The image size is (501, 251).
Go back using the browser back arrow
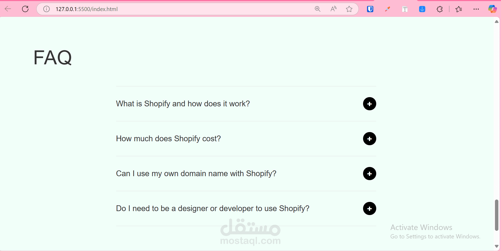pyautogui.click(x=8, y=9)
